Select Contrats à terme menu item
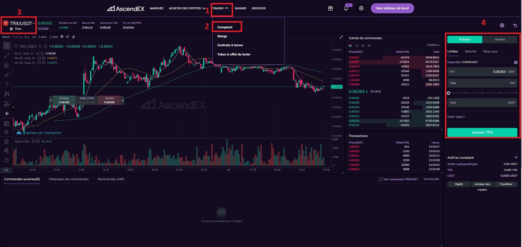Image resolution: width=522 pixels, height=247 pixels. 230,45
